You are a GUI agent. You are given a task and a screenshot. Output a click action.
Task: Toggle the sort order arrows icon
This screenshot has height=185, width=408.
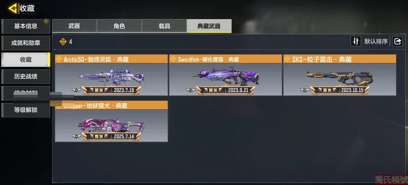click(x=355, y=41)
